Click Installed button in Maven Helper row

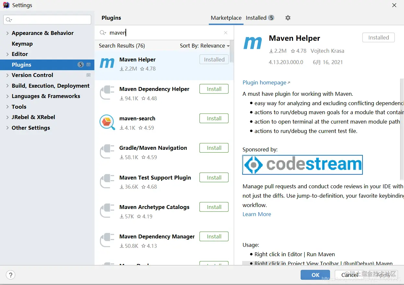pos(214,60)
